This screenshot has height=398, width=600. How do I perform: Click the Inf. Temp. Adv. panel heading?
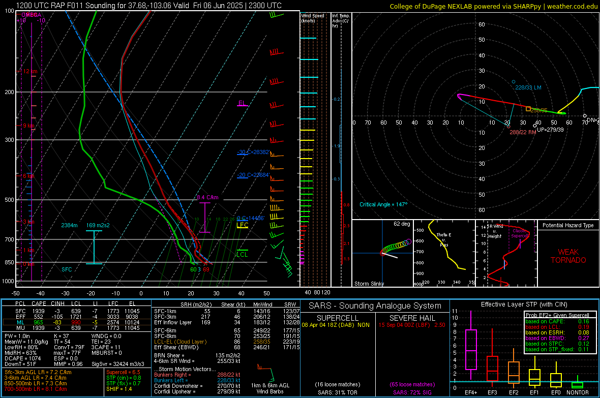coord(341,21)
